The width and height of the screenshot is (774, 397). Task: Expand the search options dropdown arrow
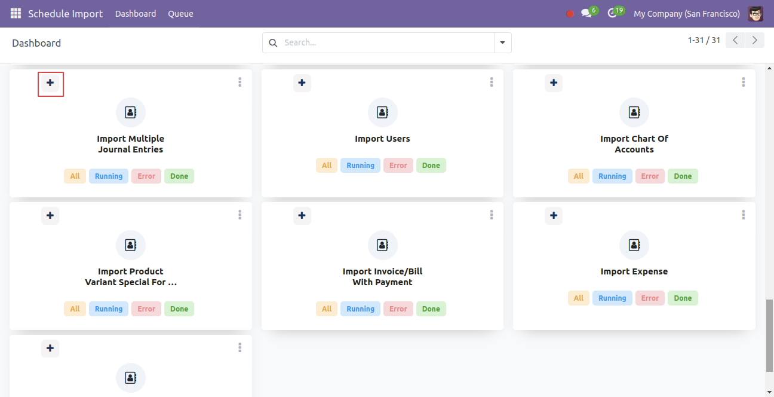point(502,43)
